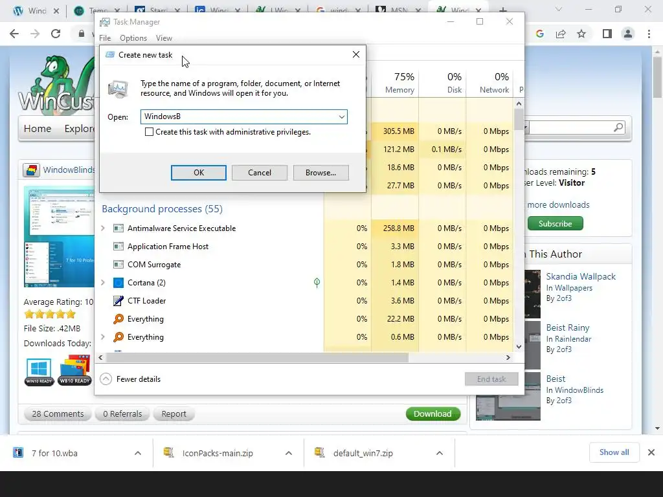Select the Application Frame Host icon
The height and width of the screenshot is (497, 663).
(118, 247)
